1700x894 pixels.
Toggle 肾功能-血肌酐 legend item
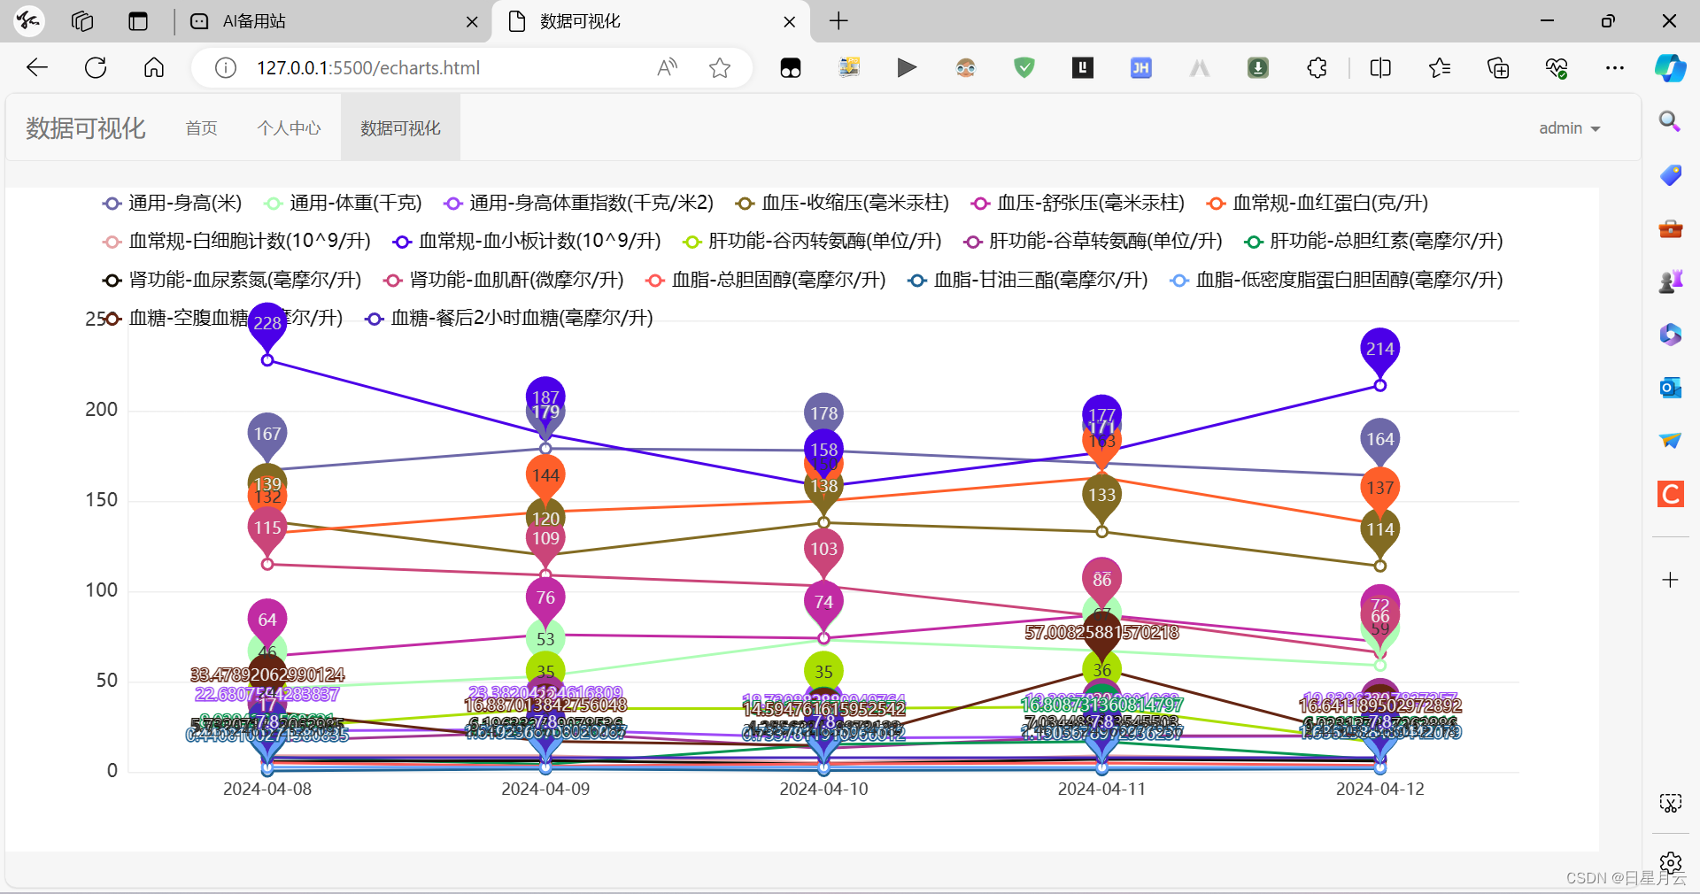503,281
